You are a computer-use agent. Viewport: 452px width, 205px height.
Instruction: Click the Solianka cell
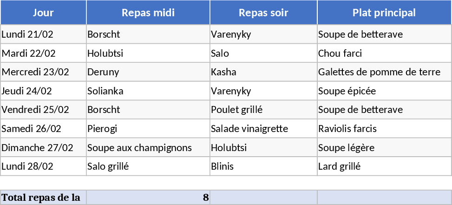[148, 91]
